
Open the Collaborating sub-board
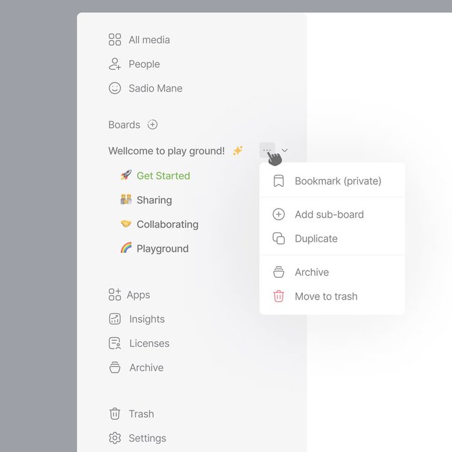tap(167, 225)
